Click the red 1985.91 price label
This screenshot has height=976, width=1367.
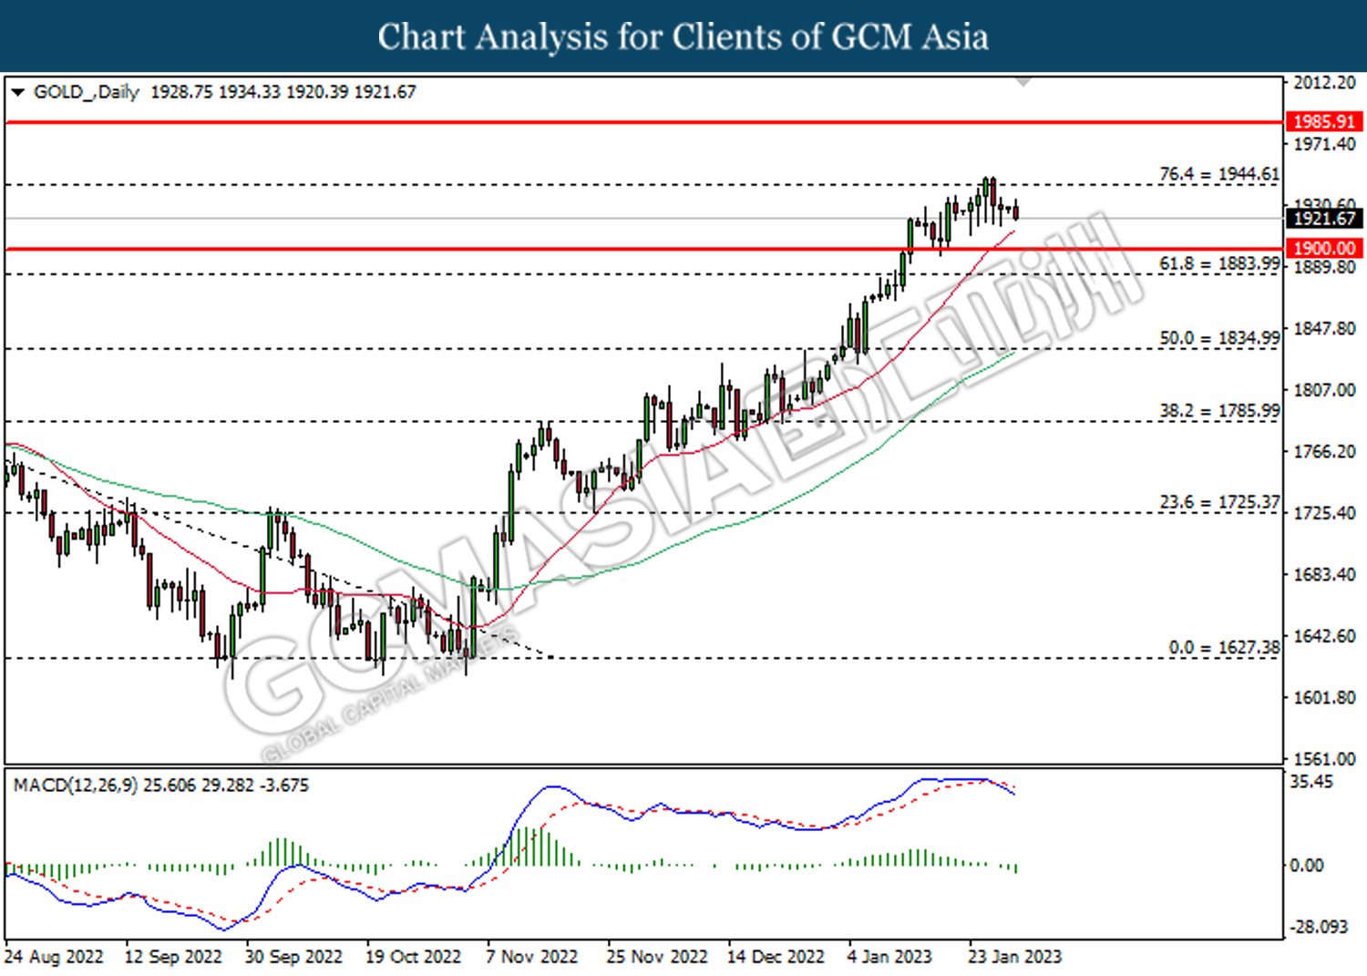click(x=1324, y=121)
